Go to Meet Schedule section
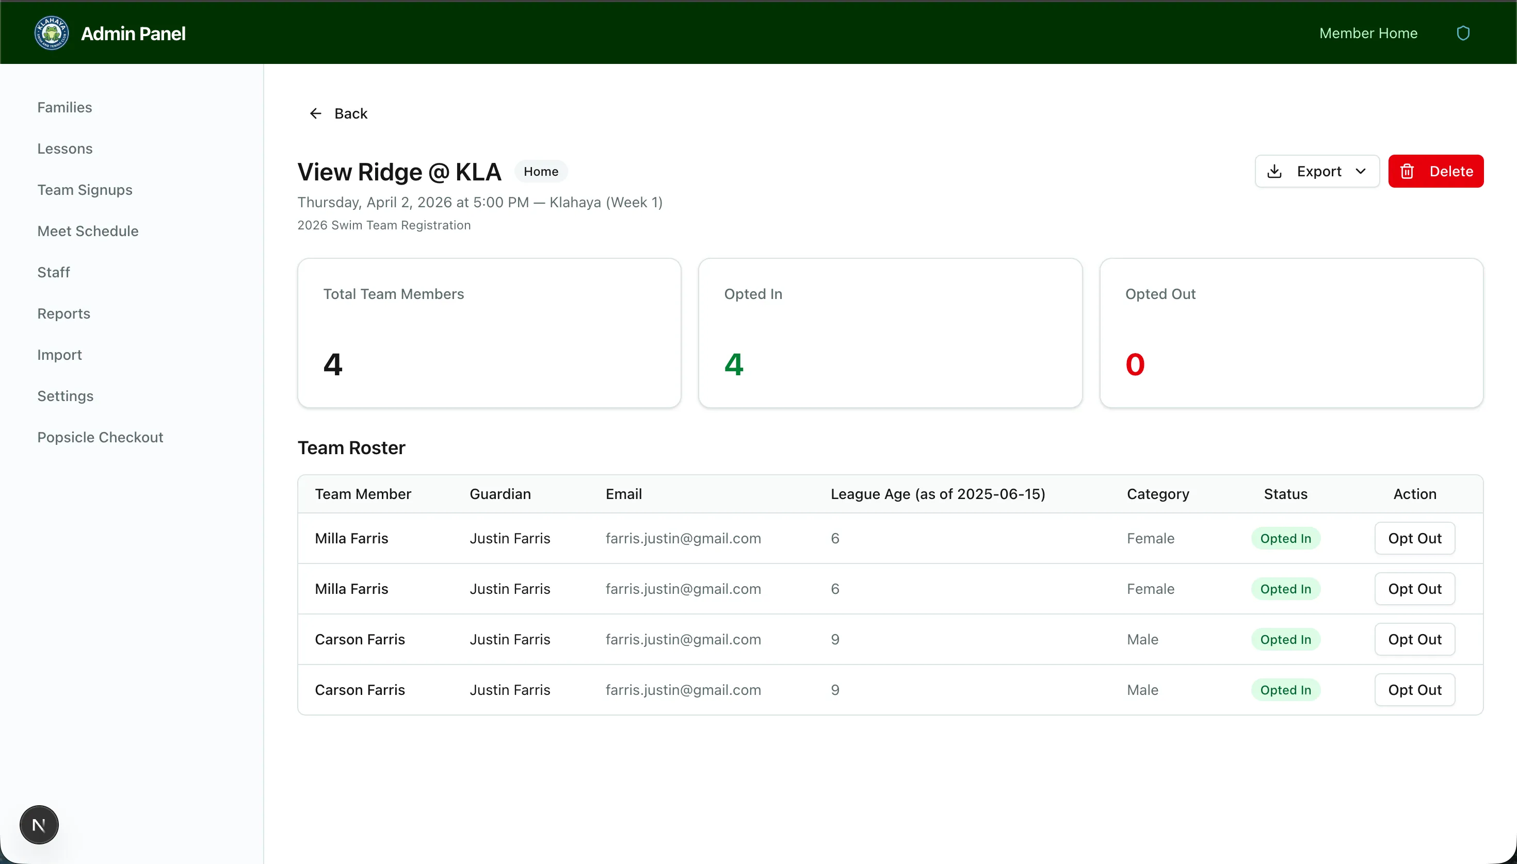This screenshot has height=864, width=1517. 88,231
